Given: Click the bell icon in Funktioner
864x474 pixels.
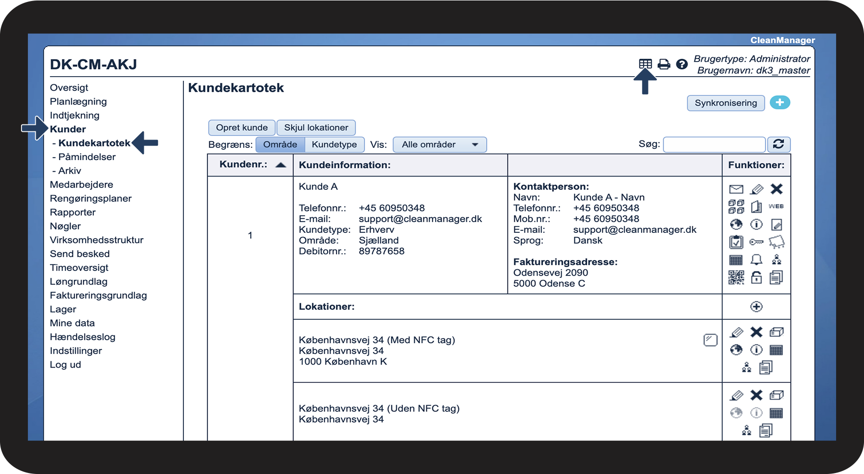Looking at the screenshot, I should [756, 260].
